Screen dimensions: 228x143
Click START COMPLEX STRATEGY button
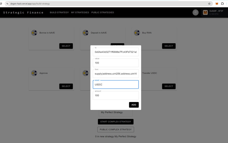point(116,122)
